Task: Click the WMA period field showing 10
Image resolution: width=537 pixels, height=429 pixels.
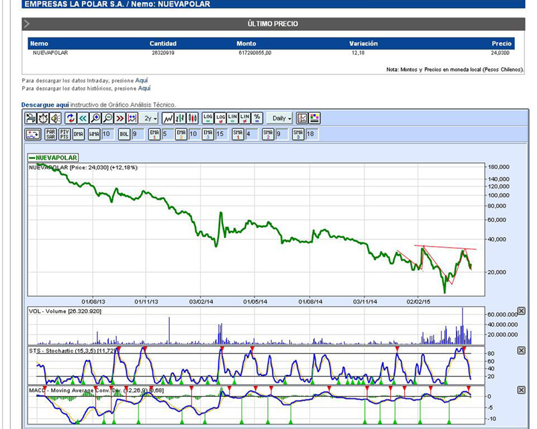Action: 107,134
